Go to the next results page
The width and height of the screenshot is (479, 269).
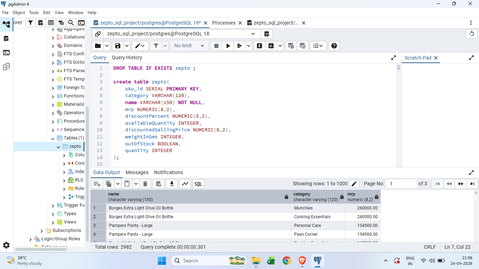(461, 184)
